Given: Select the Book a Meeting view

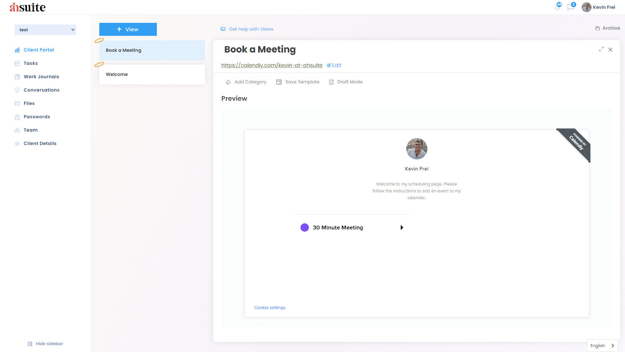Looking at the screenshot, I should click(152, 50).
